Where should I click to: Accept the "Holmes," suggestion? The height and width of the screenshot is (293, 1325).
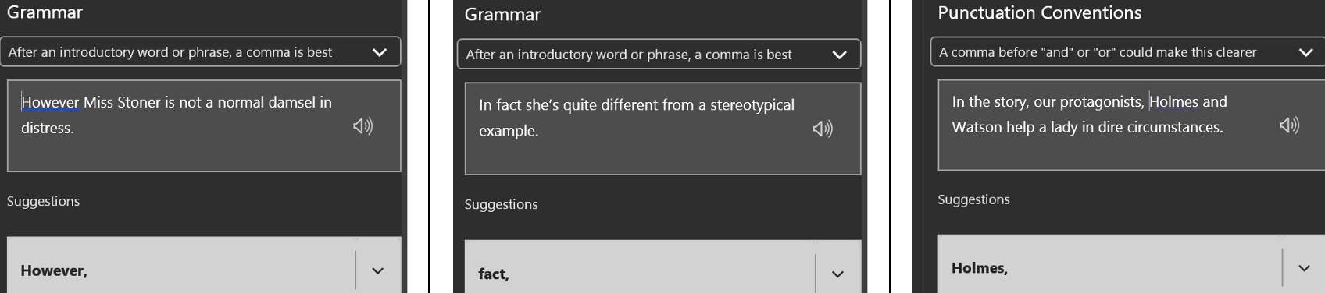coord(1109,267)
